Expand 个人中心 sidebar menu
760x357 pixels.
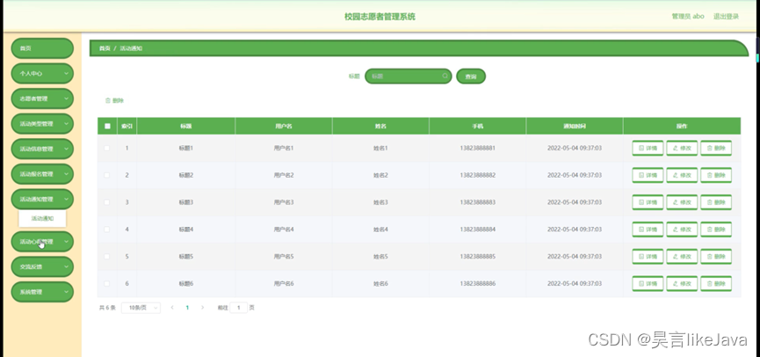pyautogui.click(x=42, y=74)
